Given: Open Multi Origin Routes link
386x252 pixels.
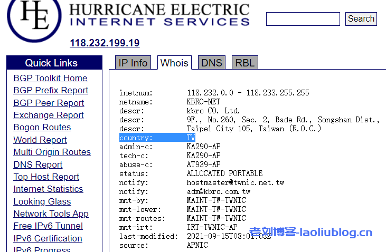Looking at the screenshot, I should [52, 152].
